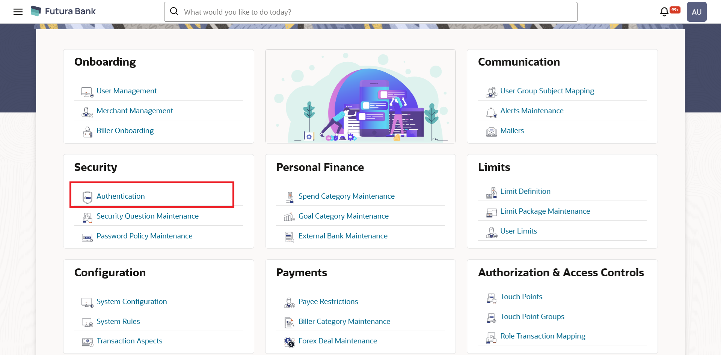Click the Merchant Management icon
721x355 pixels.
87,112
